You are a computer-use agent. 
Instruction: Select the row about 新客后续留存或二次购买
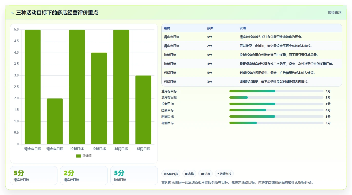(251, 64)
